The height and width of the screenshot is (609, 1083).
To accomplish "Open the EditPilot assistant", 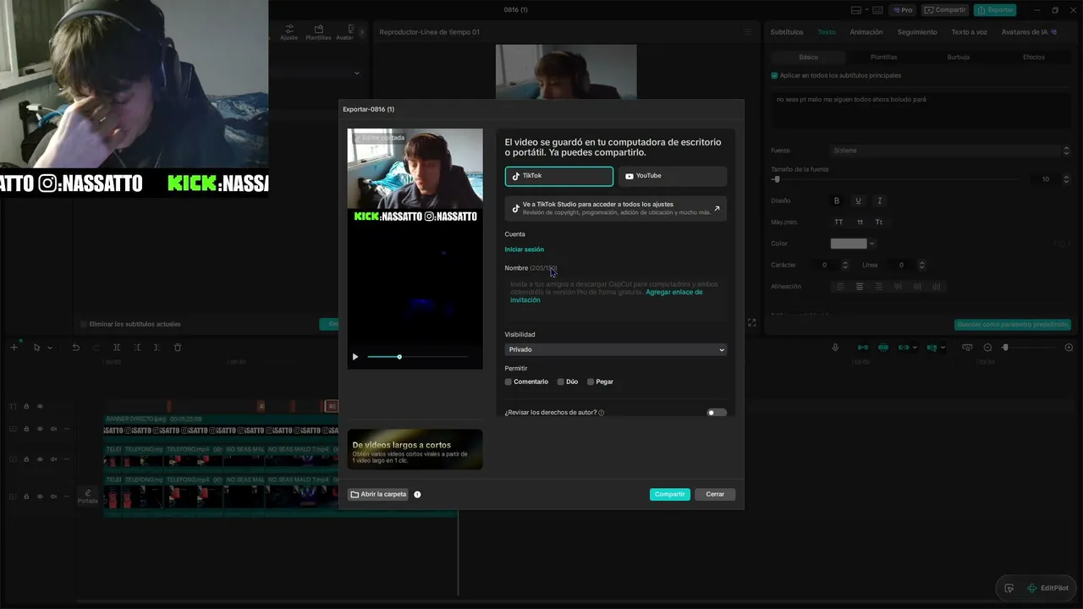I will click(1047, 588).
